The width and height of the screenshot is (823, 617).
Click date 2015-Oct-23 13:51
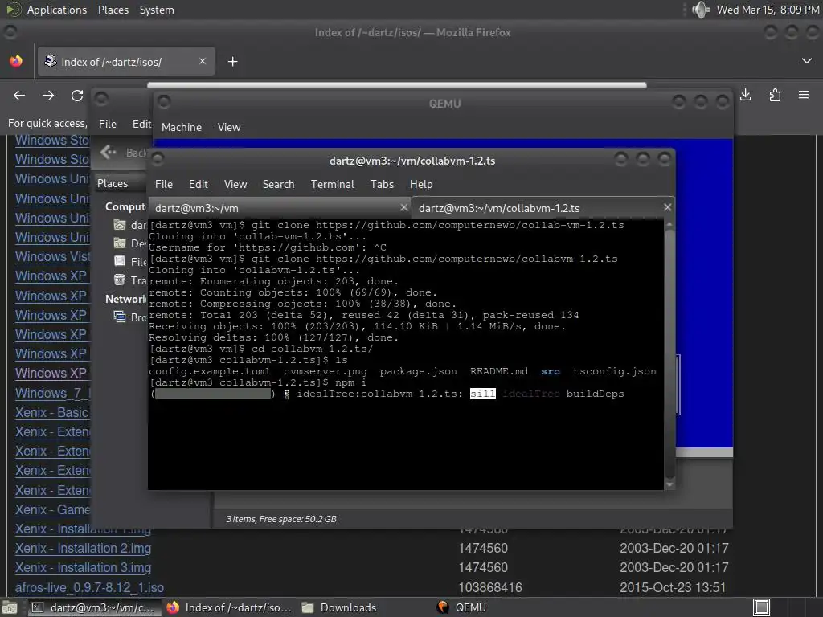(x=673, y=587)
